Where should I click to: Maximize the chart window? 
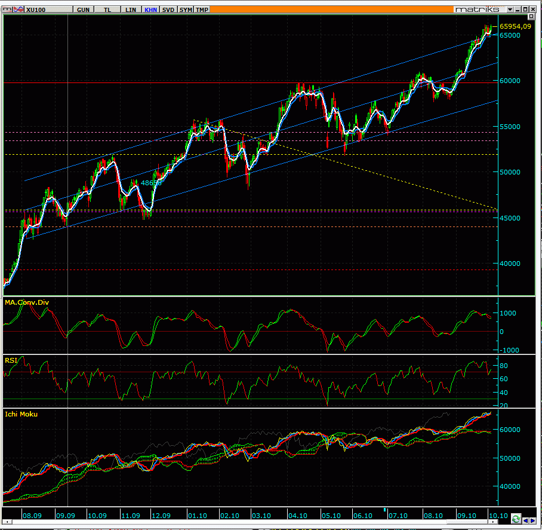point(526,10)
